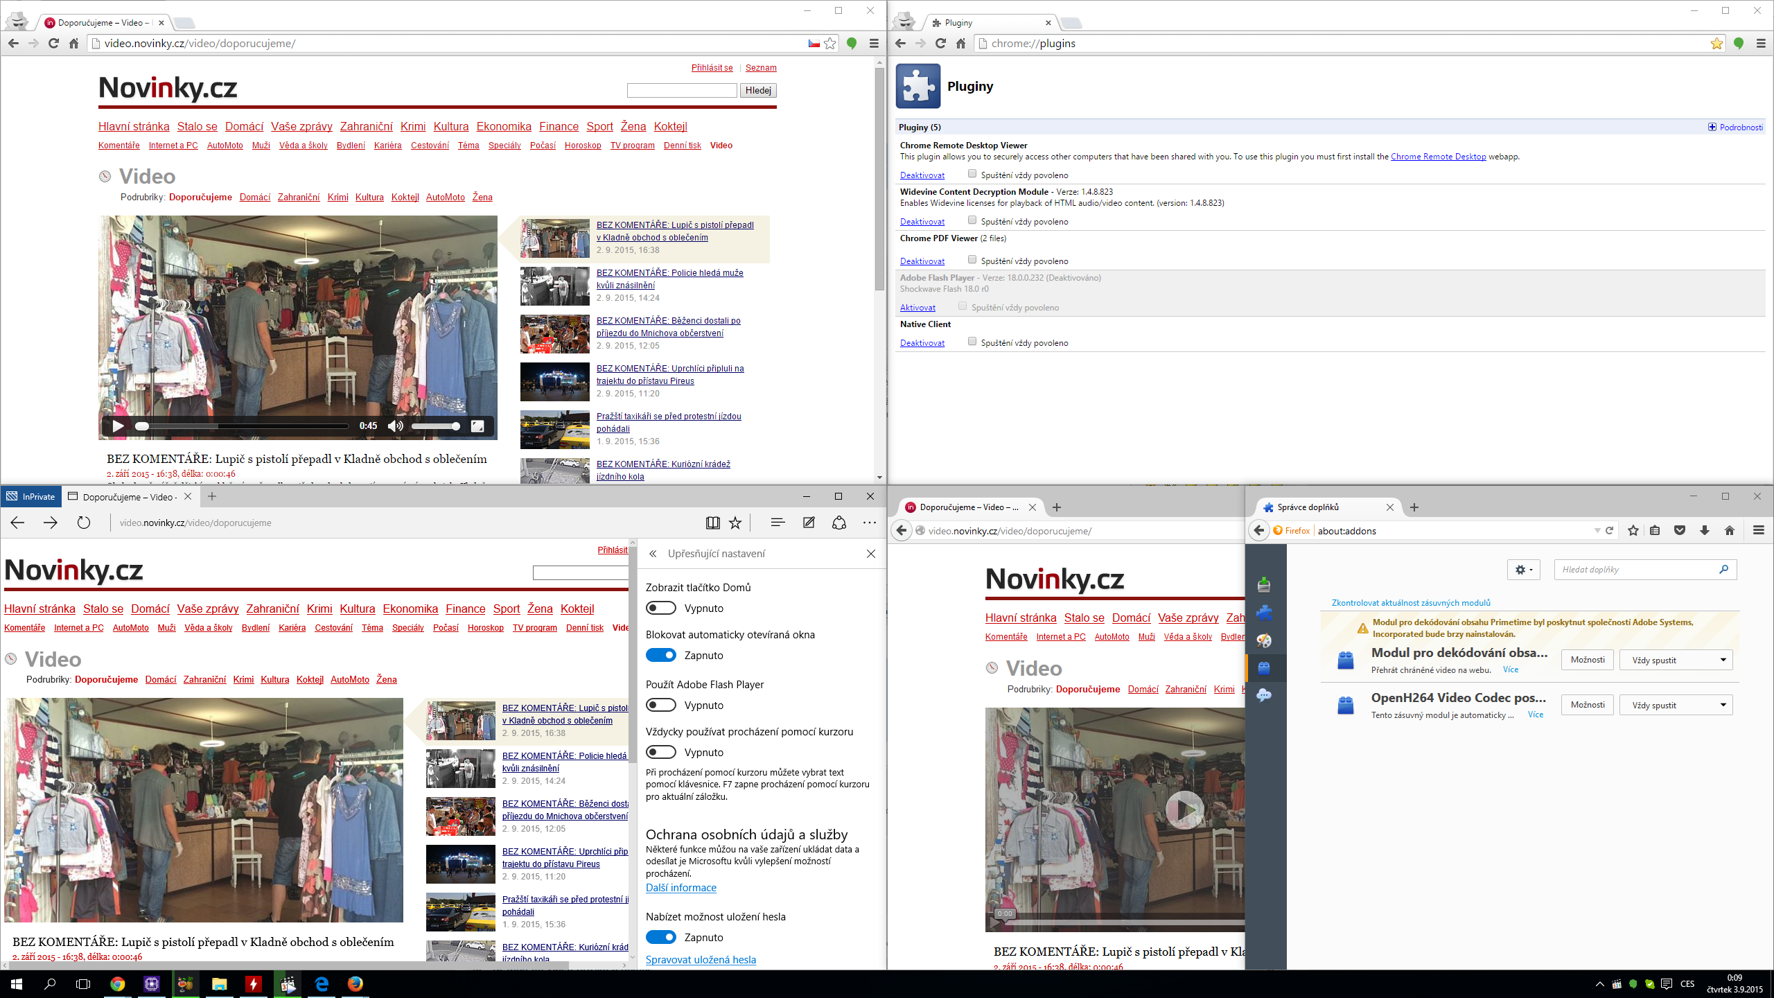Toggle 'Použít Adobe Flash Player' switch
1774x998 pixels.
coord(661,706)
